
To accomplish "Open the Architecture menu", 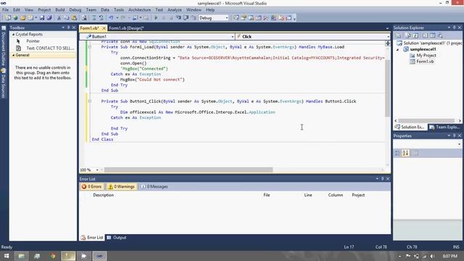I will point(139,9).
